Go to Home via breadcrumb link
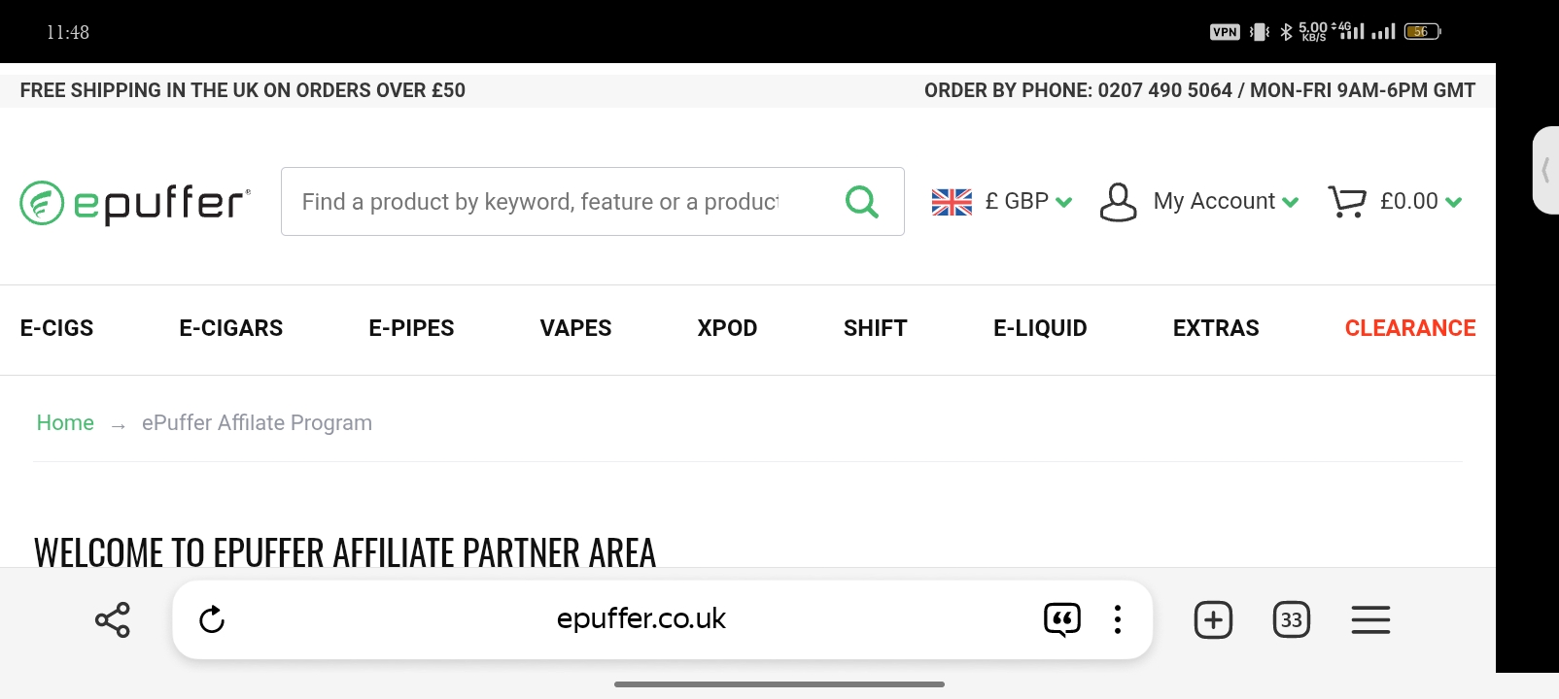1559x699 pixels. click(65, 423)
